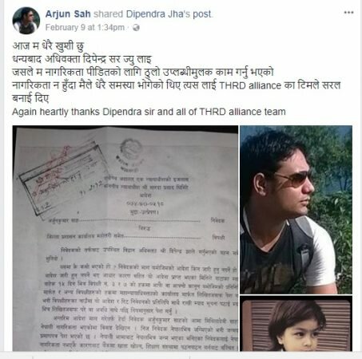Image resolution: width=362 pixels, height=359 pixels.
Task: Open the original shared 'post' link
Action: point(202,14)
